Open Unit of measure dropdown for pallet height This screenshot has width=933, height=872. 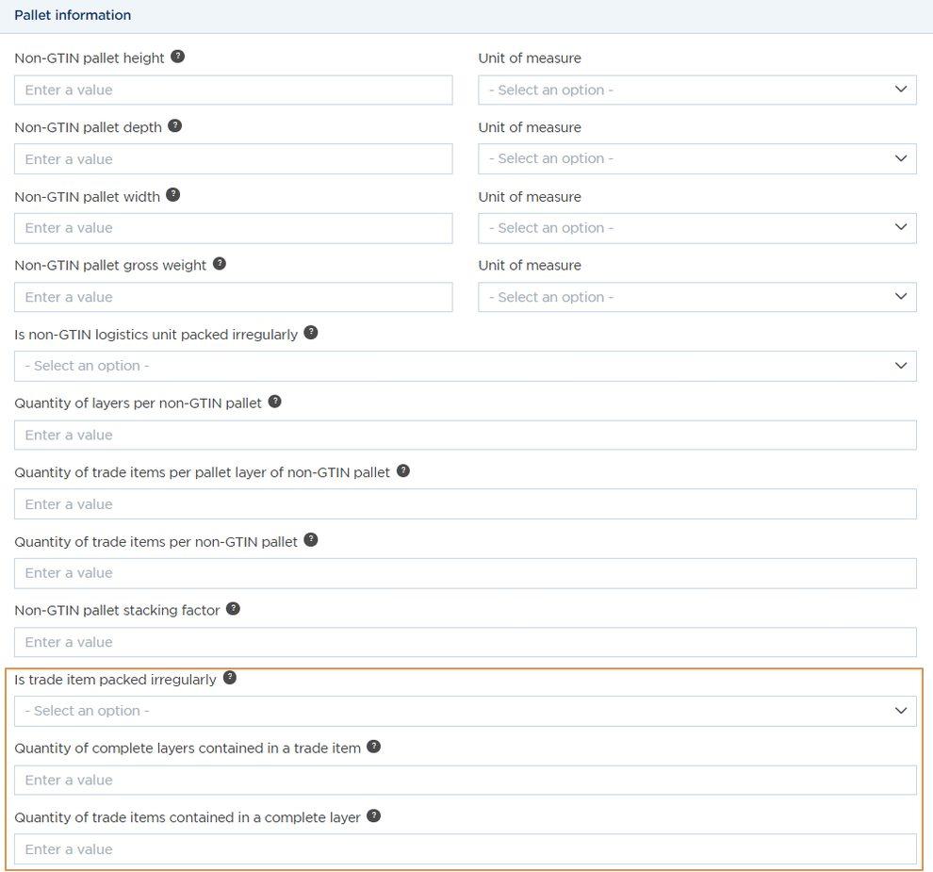pyautogui.click(x=696, y=90)
